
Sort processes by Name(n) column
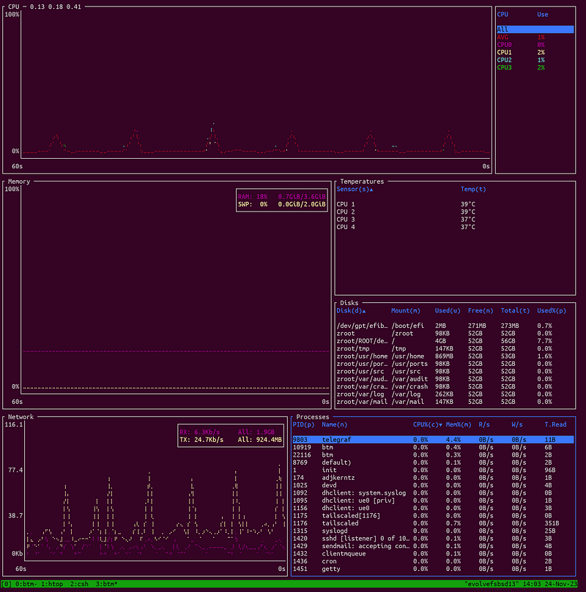click(x=334, y=424)
